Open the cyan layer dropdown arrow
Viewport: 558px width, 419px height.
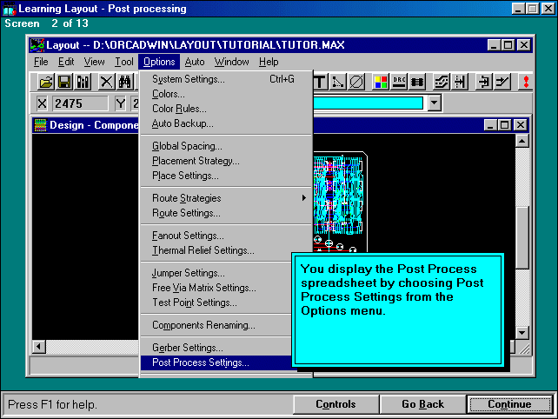[434, 103]
